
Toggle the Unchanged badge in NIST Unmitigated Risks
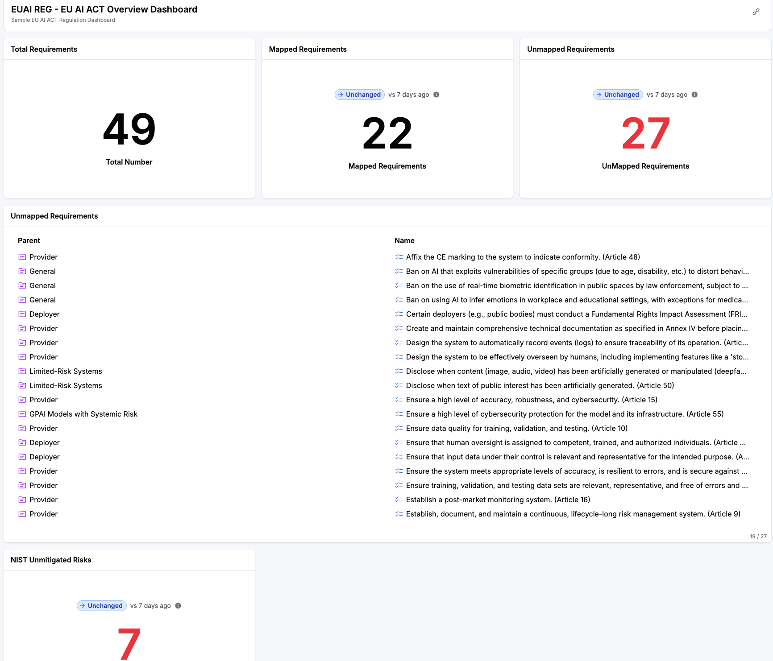pyautogui.click(x=101, y=606)
